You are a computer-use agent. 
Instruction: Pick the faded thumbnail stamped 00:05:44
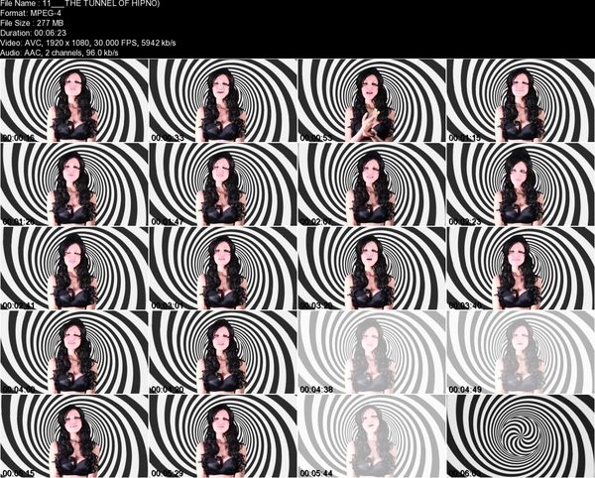click(x=372, y=436)
